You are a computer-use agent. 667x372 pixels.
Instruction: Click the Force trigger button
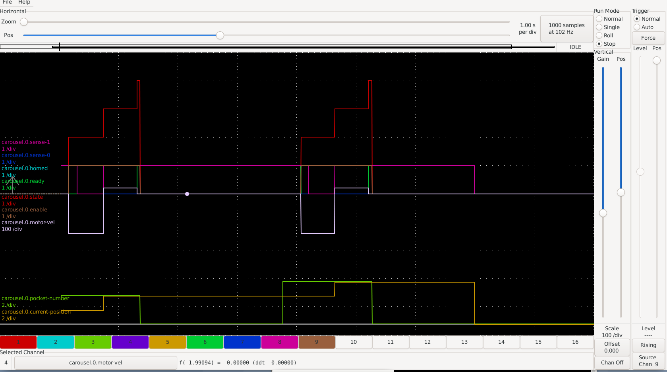pyautogui.click(x=648, y=38)
